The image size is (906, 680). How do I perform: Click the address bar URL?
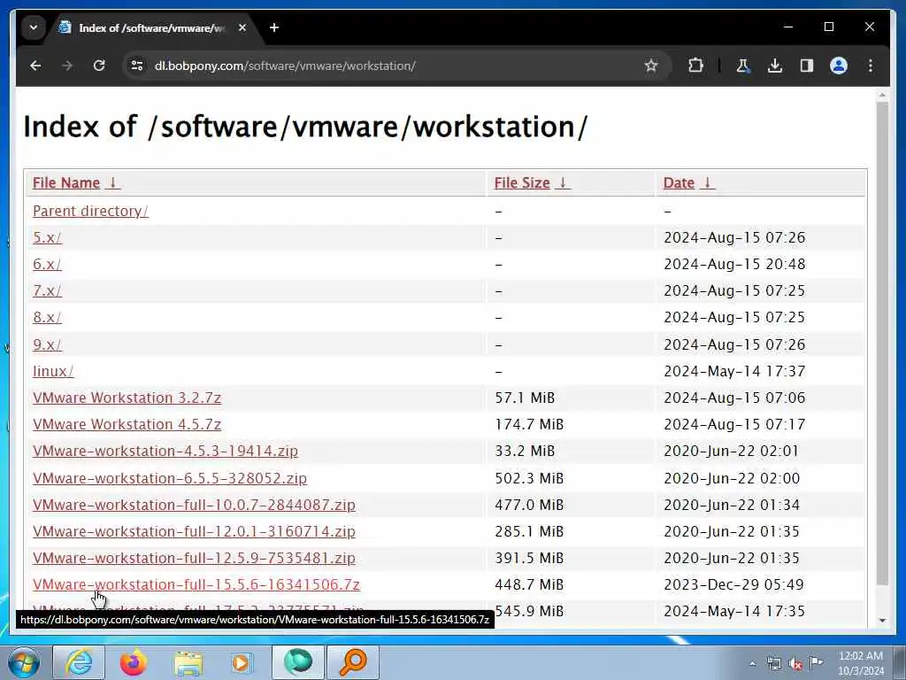285,66
